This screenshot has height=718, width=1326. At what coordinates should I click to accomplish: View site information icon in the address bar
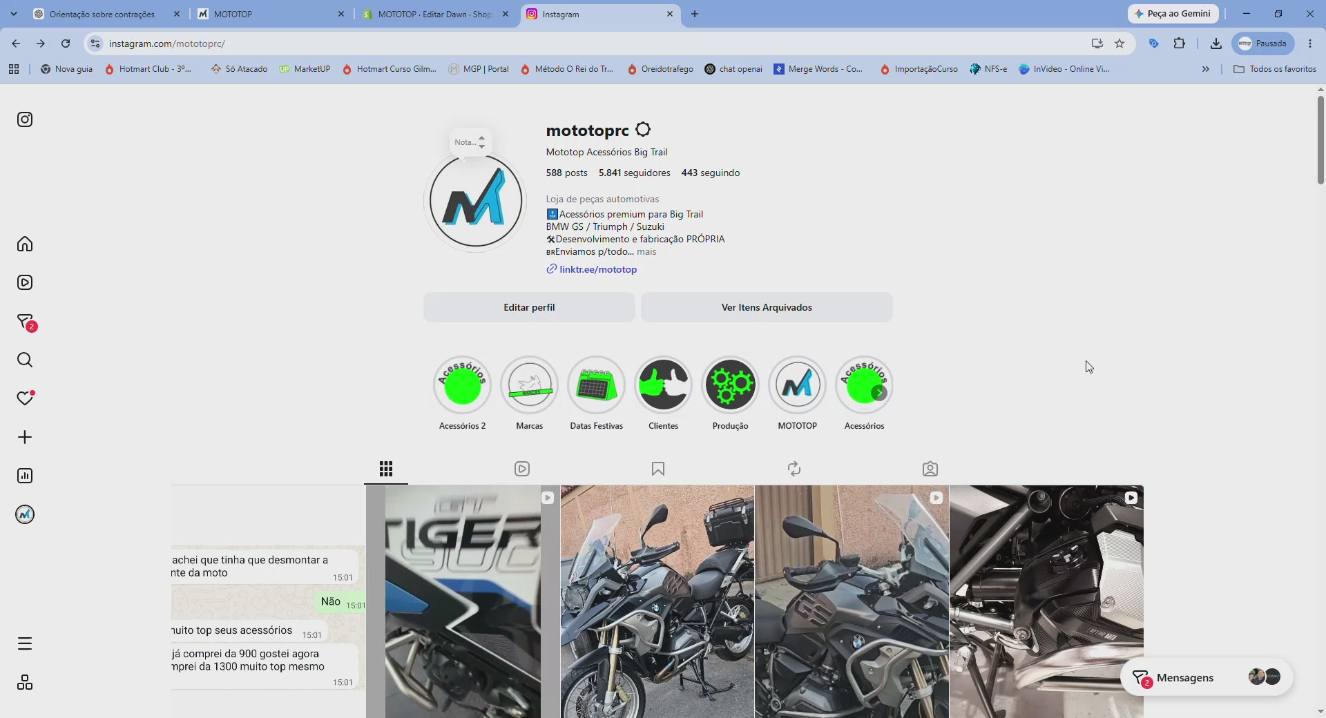pos(95,43)
